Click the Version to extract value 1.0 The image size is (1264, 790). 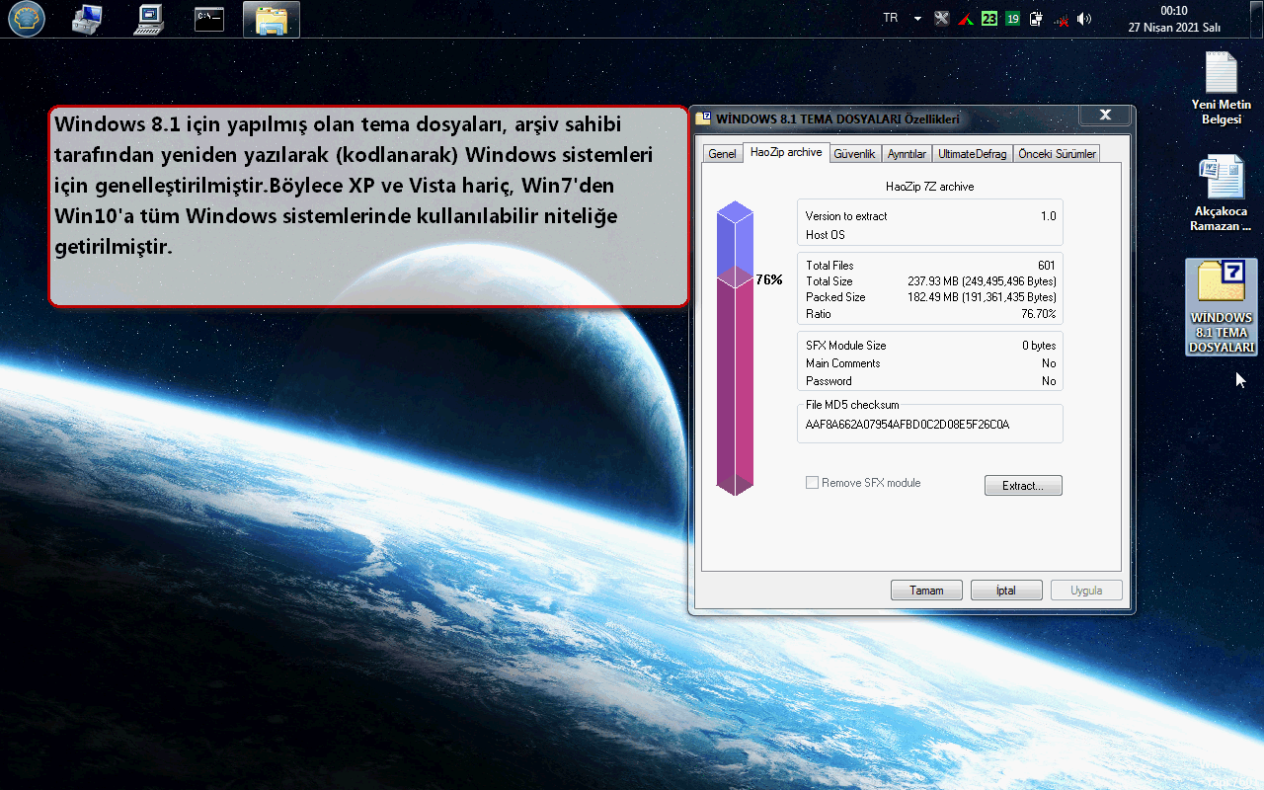point(1048,216)
